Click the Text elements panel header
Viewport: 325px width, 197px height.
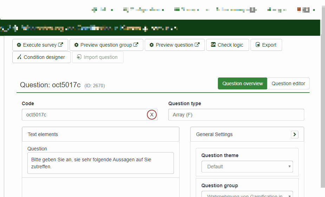[x=100, y=134]
